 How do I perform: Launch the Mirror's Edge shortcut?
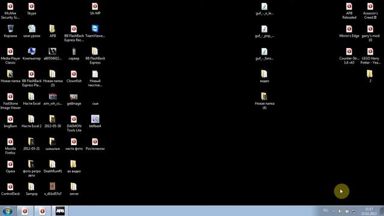click(349, 31)
